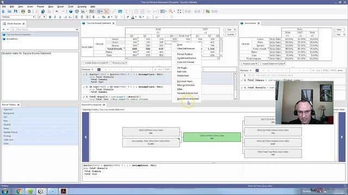Screen dimensions: 348x195
Task: Choose Filter on Selection from context menu
Action: [x=186, y=85]
